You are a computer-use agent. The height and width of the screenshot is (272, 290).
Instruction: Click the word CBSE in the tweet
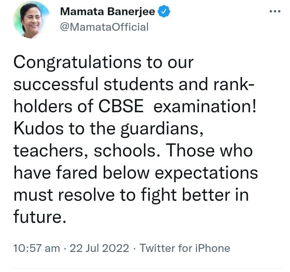(121, 107)
